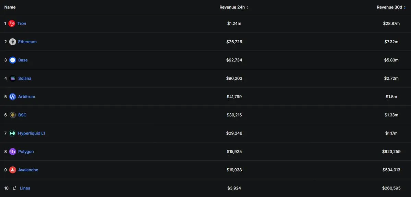
Task: Click the Arbitrum logo icon
Action: (x=13, y=97)
